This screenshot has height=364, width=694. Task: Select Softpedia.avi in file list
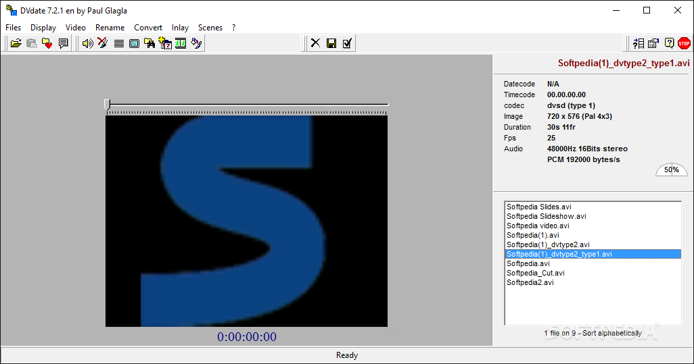point(593,264)
